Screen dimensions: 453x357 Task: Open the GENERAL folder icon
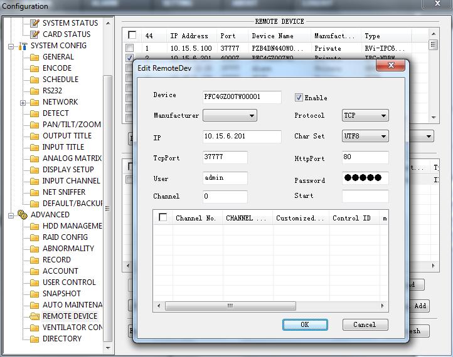pyautogui.click(x=35, y=57)
